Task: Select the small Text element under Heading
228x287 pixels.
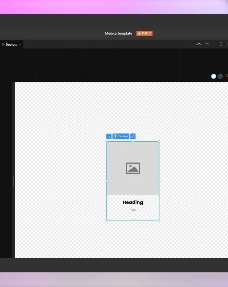Action: coord(133,210)
